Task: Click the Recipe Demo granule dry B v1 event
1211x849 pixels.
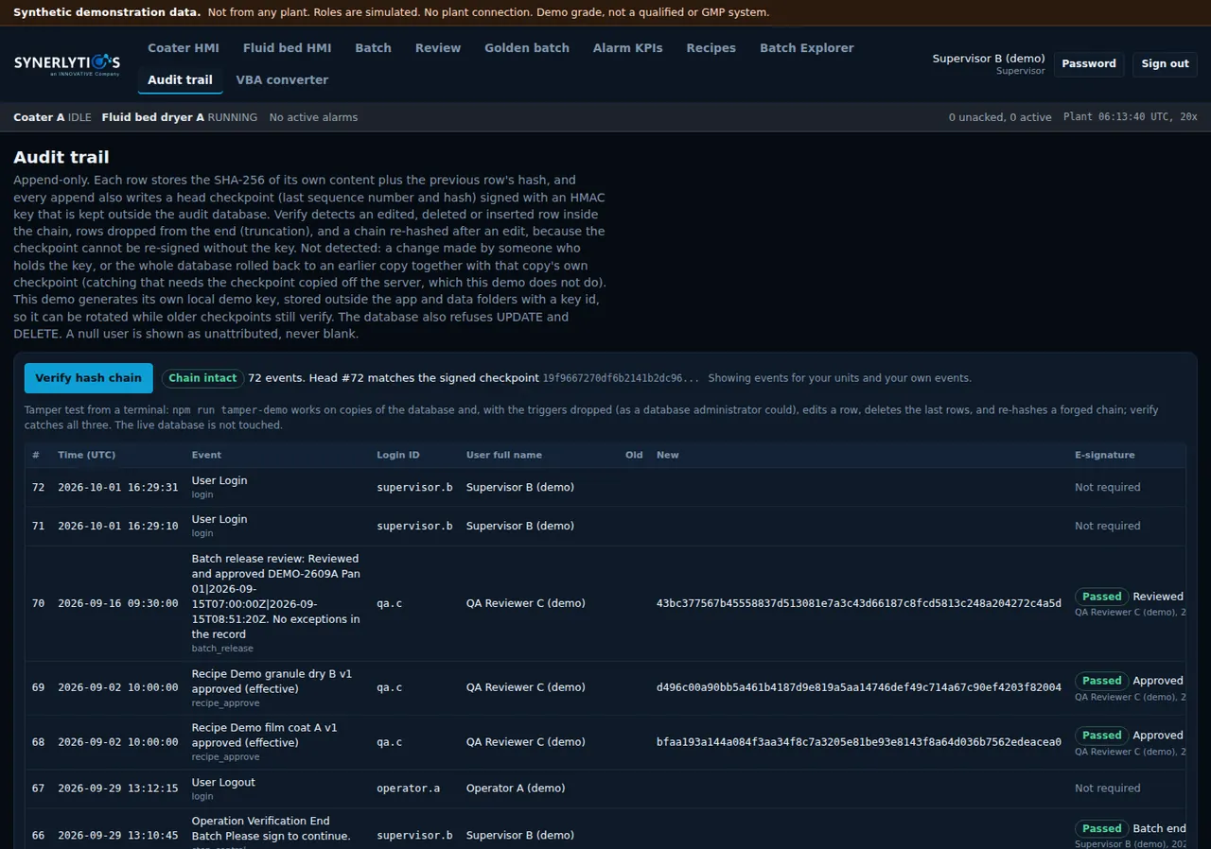Action: coord(272,681)
